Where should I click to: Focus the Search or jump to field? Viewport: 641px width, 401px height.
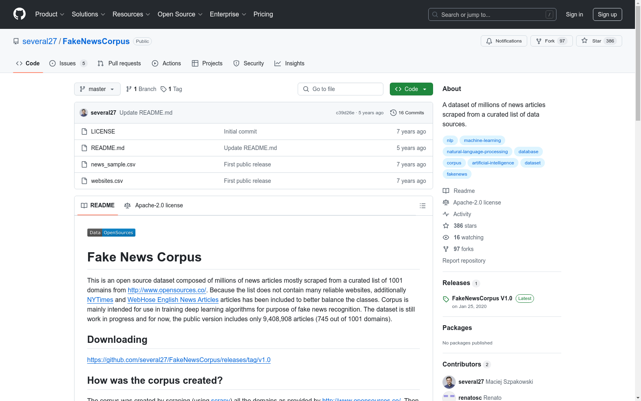click(x=492, y=14)
